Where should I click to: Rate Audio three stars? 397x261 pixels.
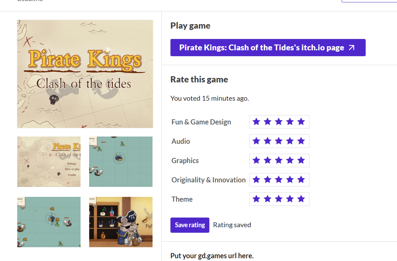(x=279, y=141)
